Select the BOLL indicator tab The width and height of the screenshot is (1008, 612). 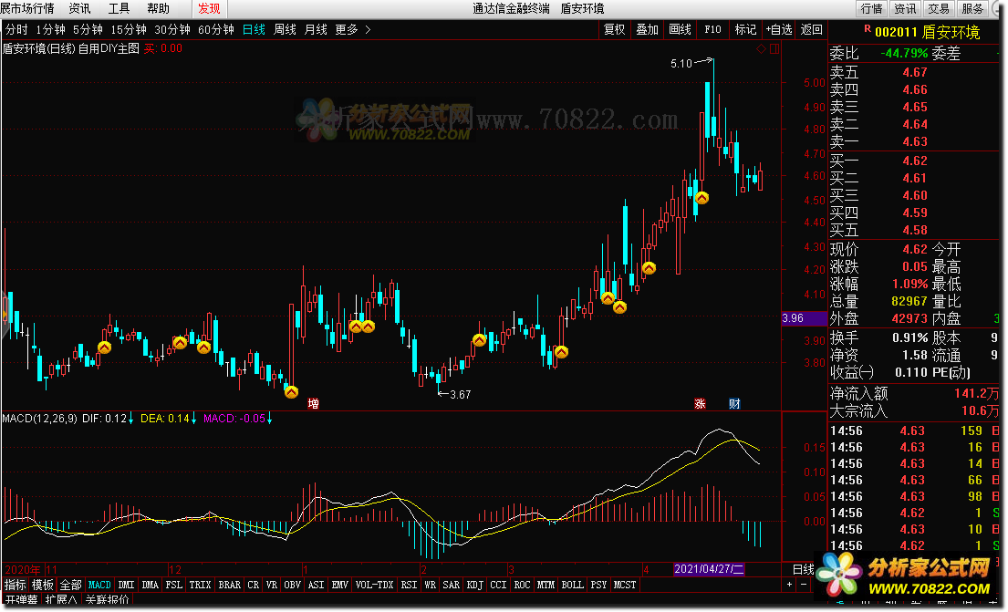572,585
